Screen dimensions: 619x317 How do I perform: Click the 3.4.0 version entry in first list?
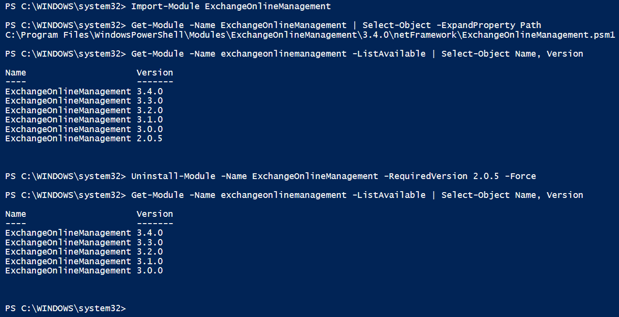tap(150, 91)
